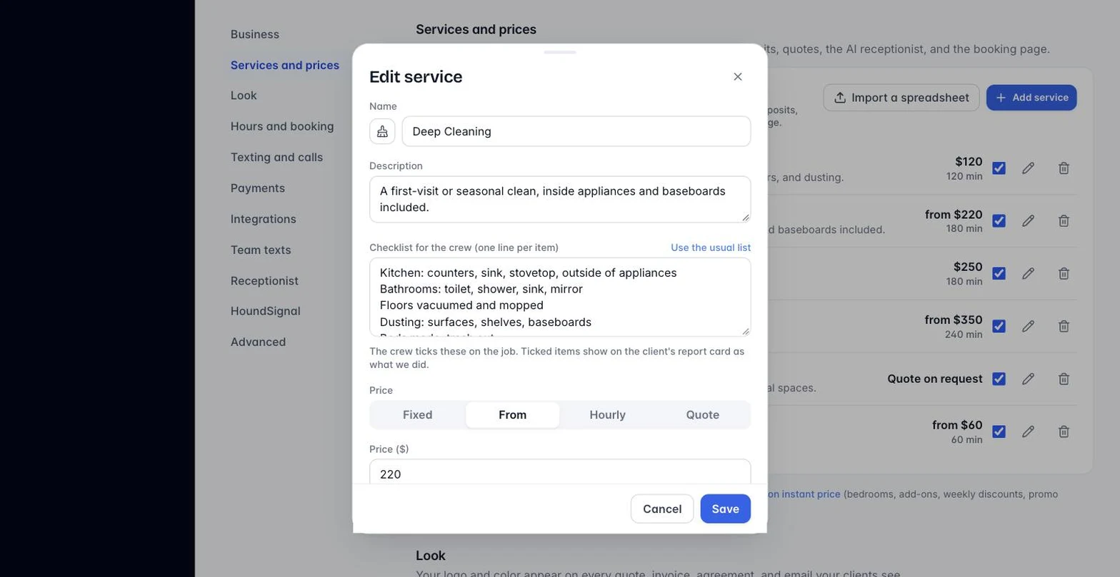Open Integrations in the settings sidebar
The image size is (1120, 577).
(x=264, y=219)
